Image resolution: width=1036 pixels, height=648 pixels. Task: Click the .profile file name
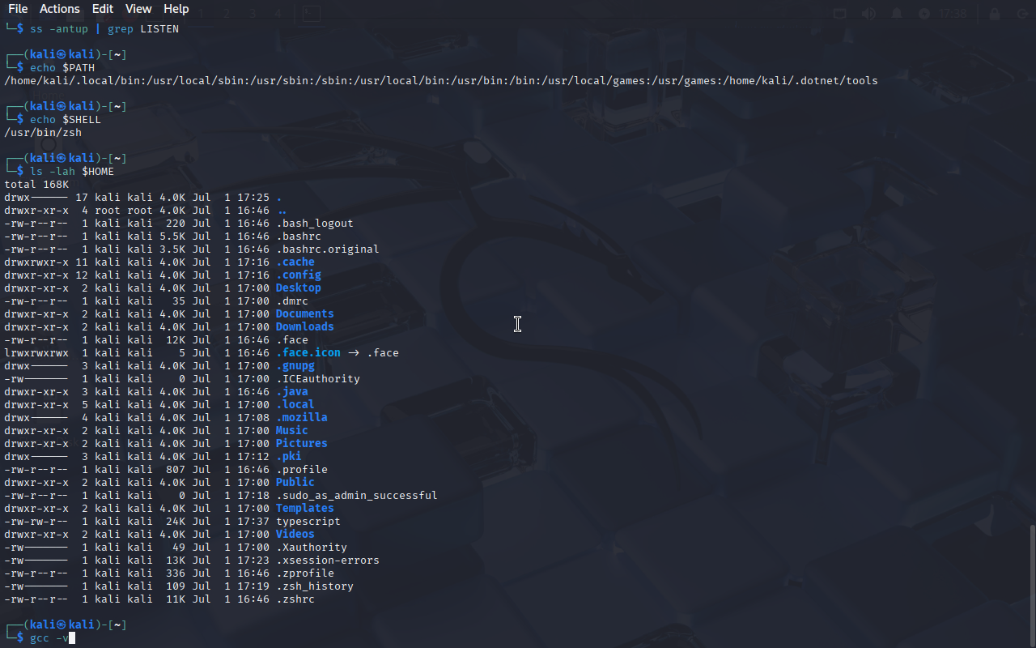tap(302, 470)
